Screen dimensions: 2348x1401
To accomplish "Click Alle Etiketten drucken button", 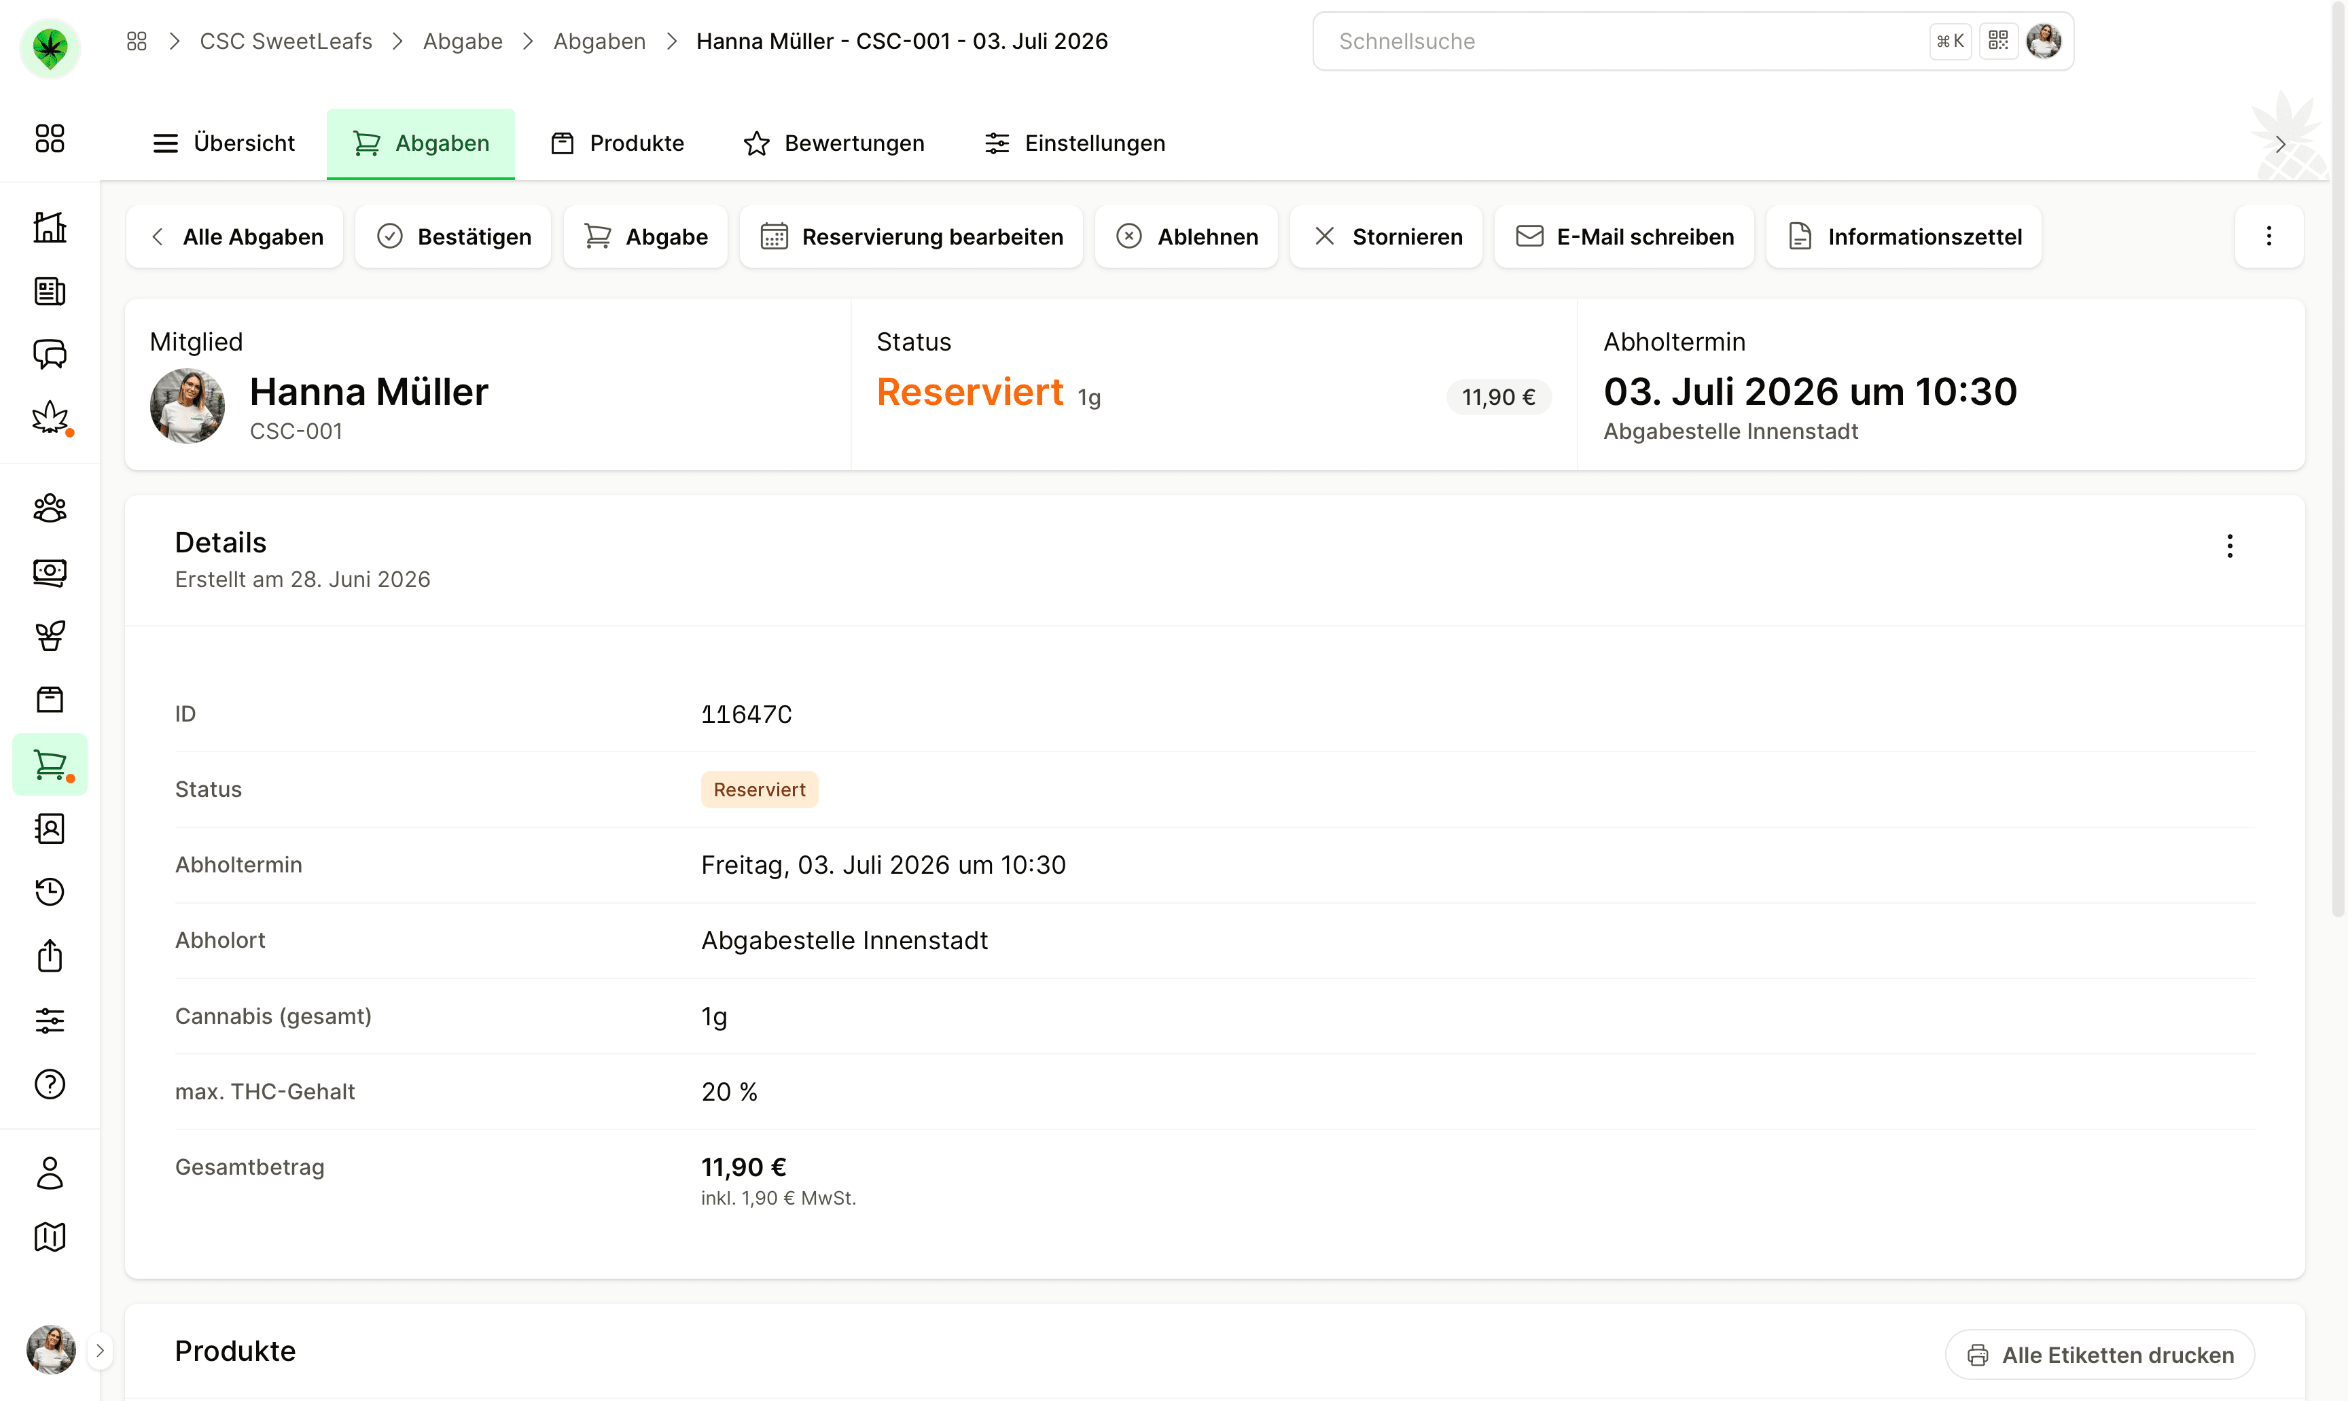I will click(x=2100, y=1355).
